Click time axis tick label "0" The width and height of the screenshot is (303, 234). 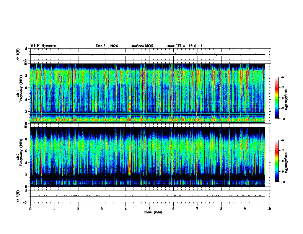click(x=30, y=209)
